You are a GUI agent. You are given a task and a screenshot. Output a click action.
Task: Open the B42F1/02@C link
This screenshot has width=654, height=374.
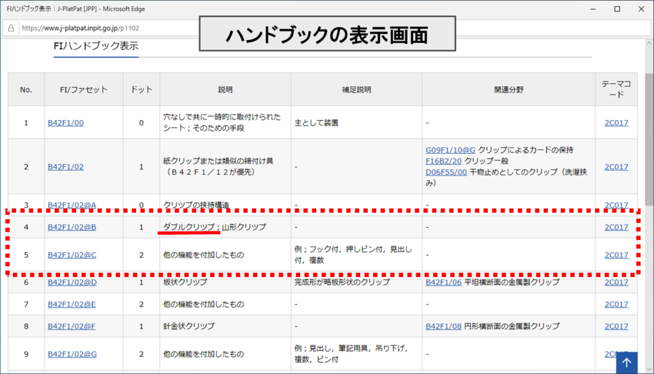pos(72,255)
